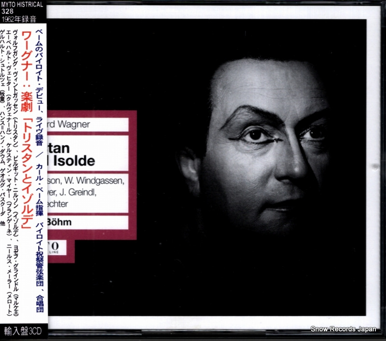Select the cast line starting "エーベルハルト・ヴェヒター"
The height and width of the screenshot is (341, 386).
[9, 173]
